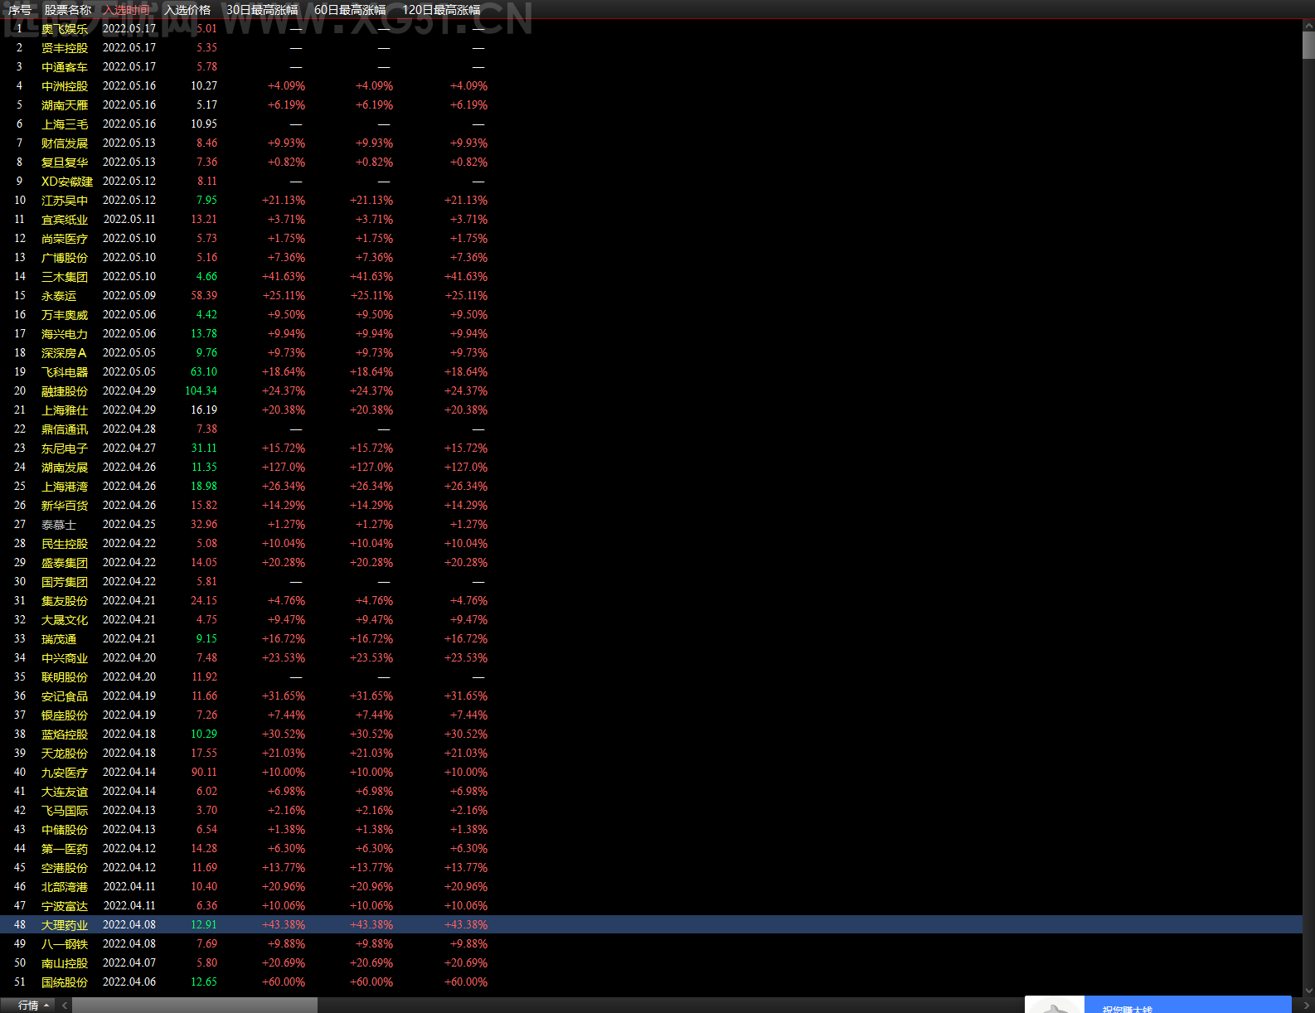This screenshot has width=1315, height=1013.
Task: Click the 序号 column header
Action: tap(20, 10)
